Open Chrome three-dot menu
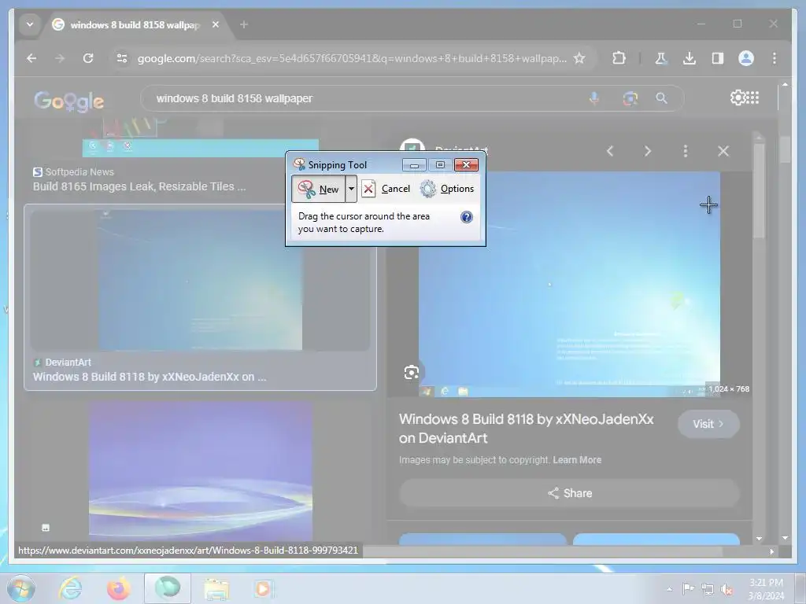Image resolution: width=806 pixels, height=604 pixels. tap(775, 58)
